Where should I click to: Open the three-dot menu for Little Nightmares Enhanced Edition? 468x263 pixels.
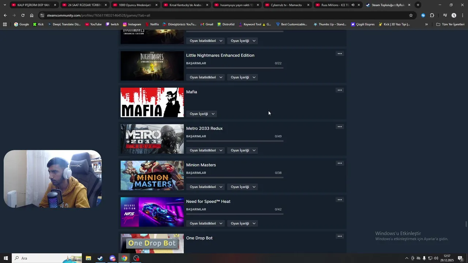pyautogui.click(x=340, y=54)
